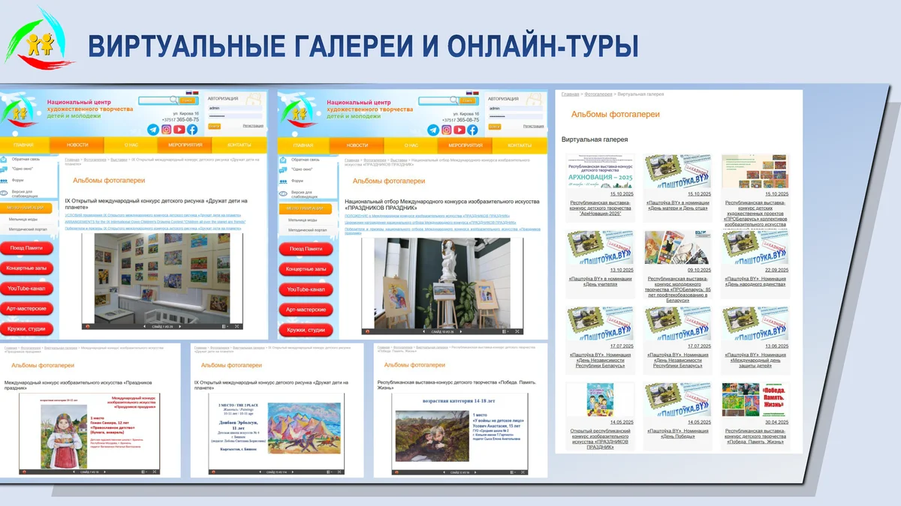The height and width of the screenshot is (506, 901).
Task: Follow the Регистрация link in left site
Action: [253, 126]
